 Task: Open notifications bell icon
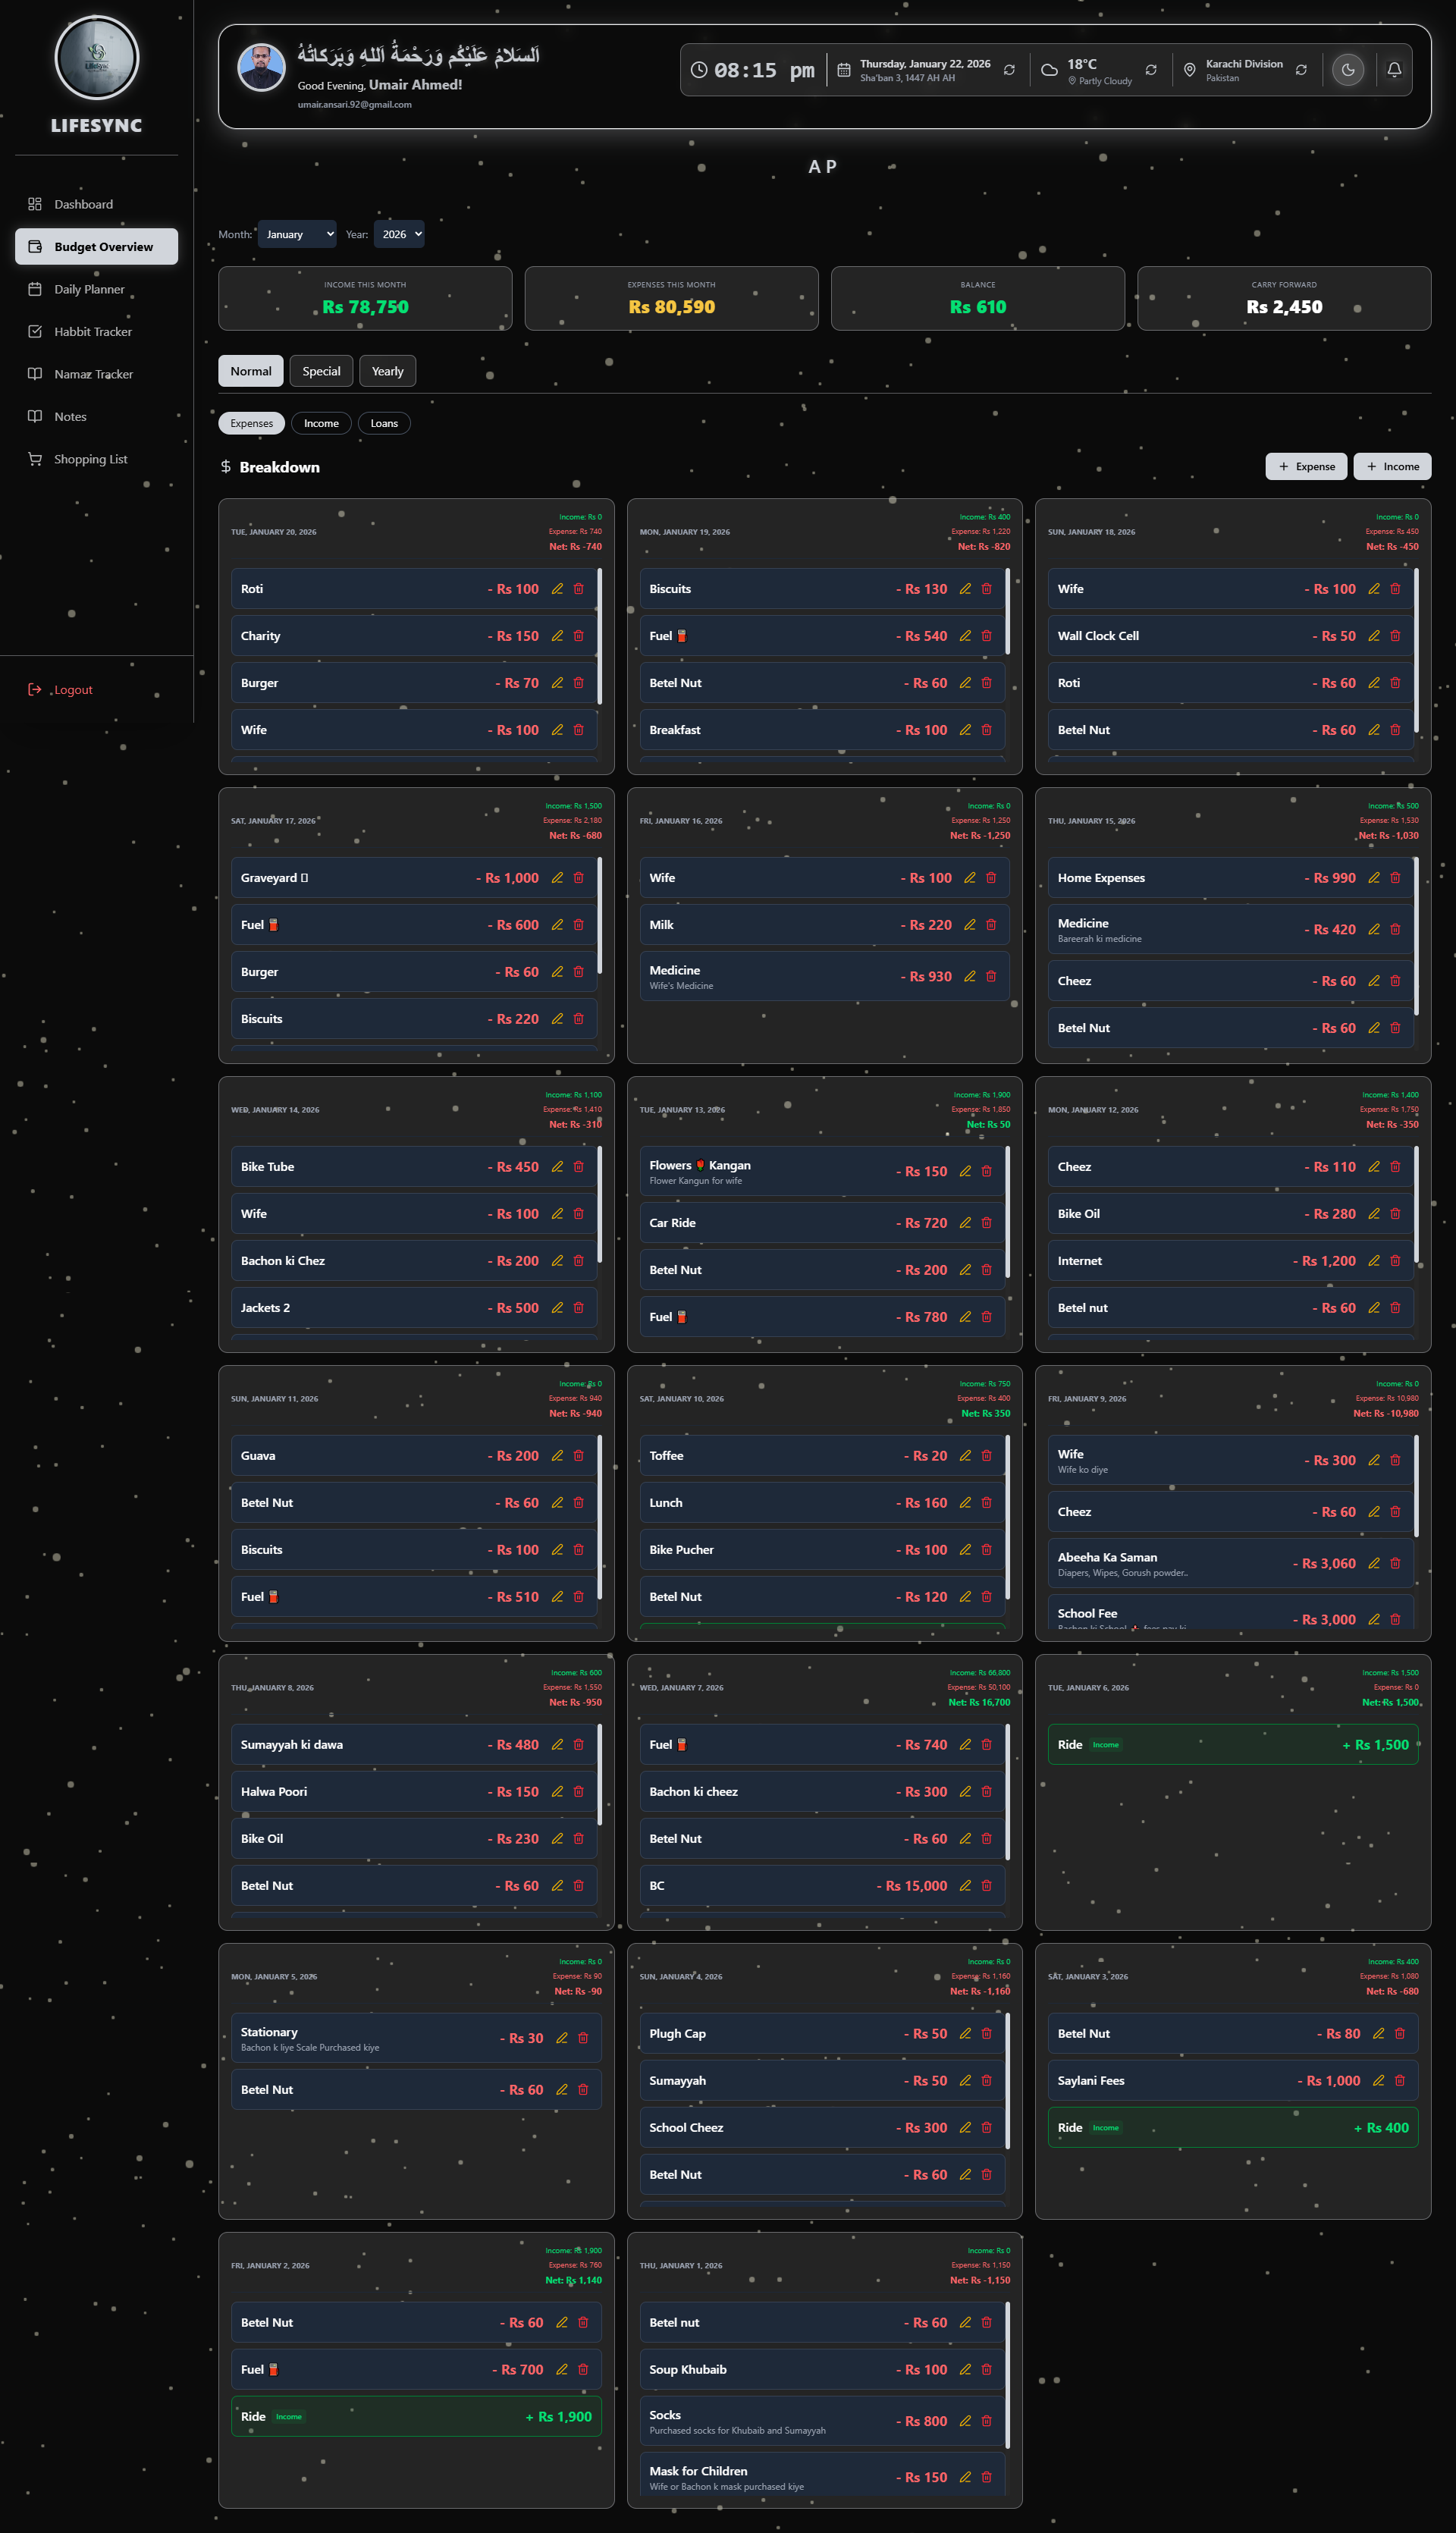[x=1393, y=70]
